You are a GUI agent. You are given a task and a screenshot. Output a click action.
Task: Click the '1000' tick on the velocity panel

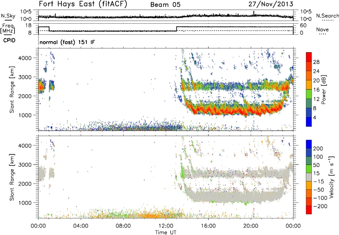pos(25,203)
